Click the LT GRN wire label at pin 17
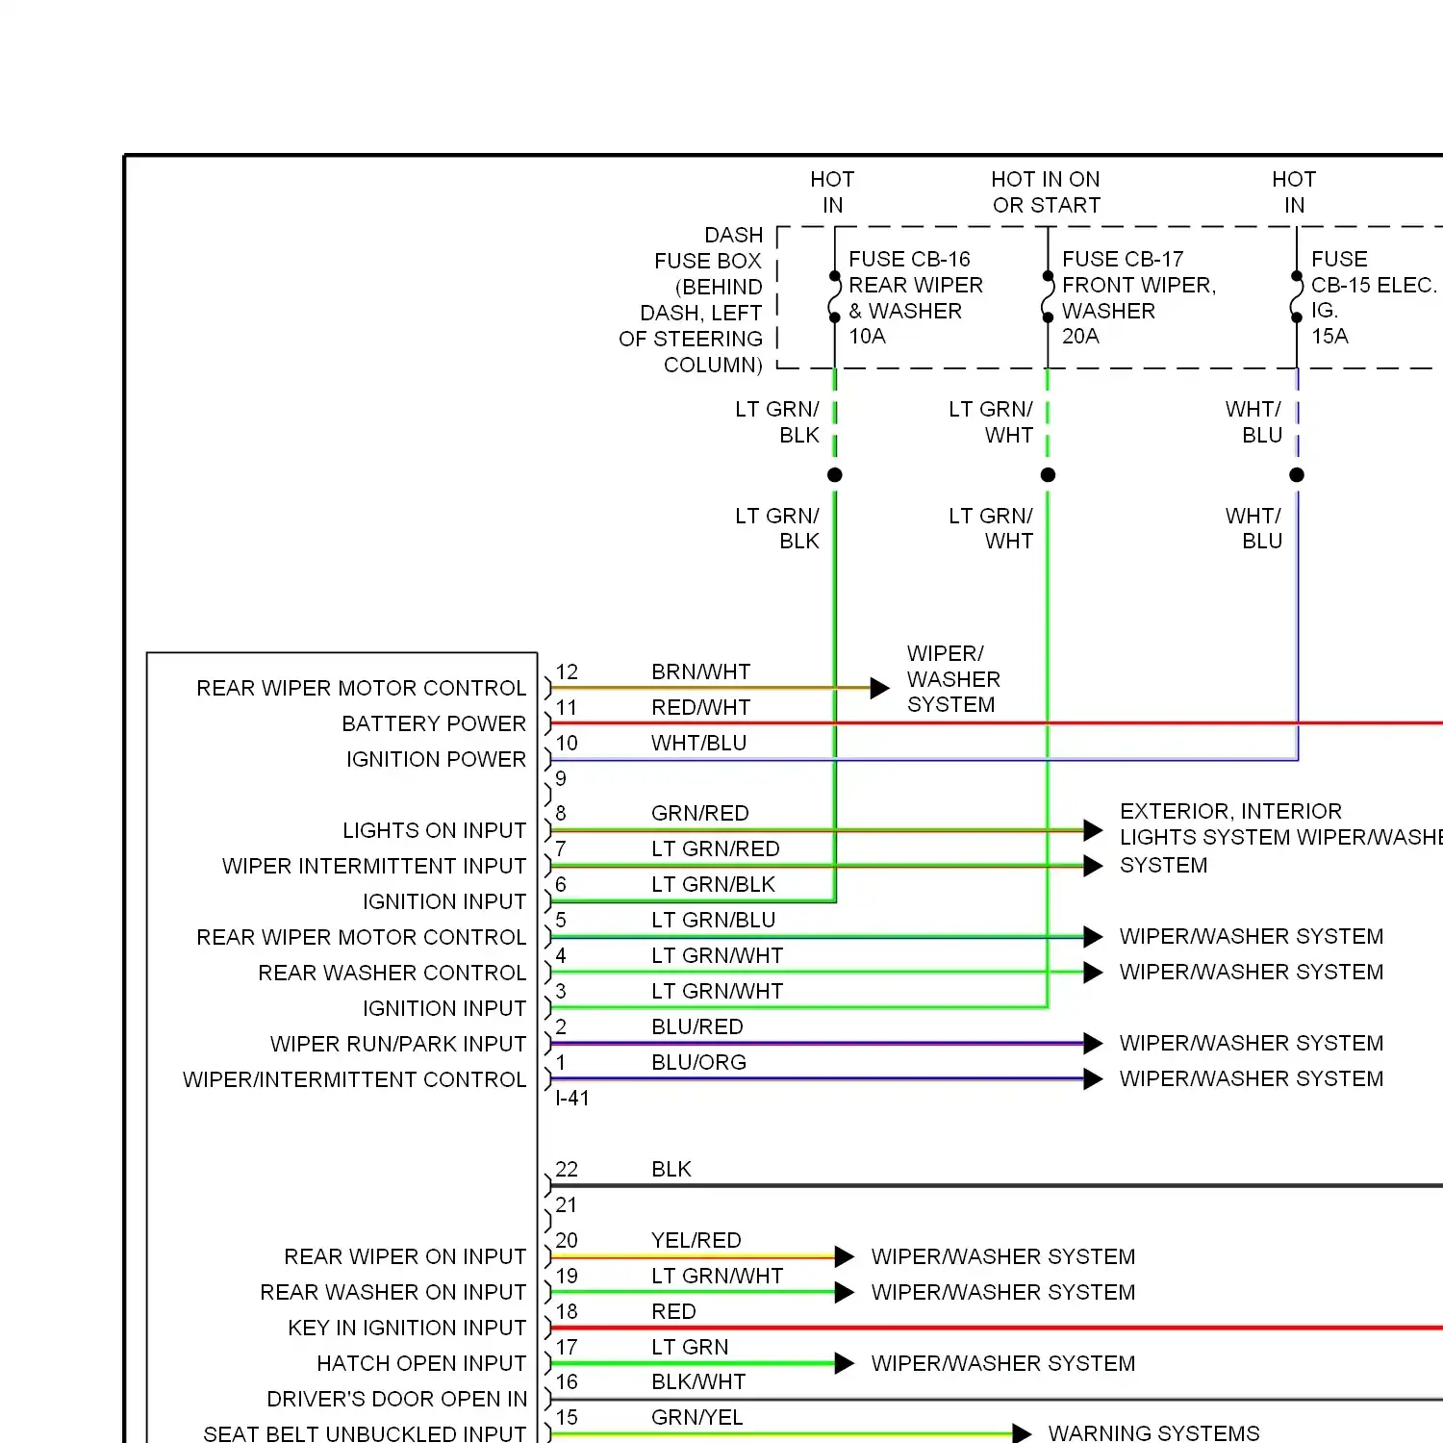The width and height of the screenshot is (1443, 1443). (x=689, y=1347)
